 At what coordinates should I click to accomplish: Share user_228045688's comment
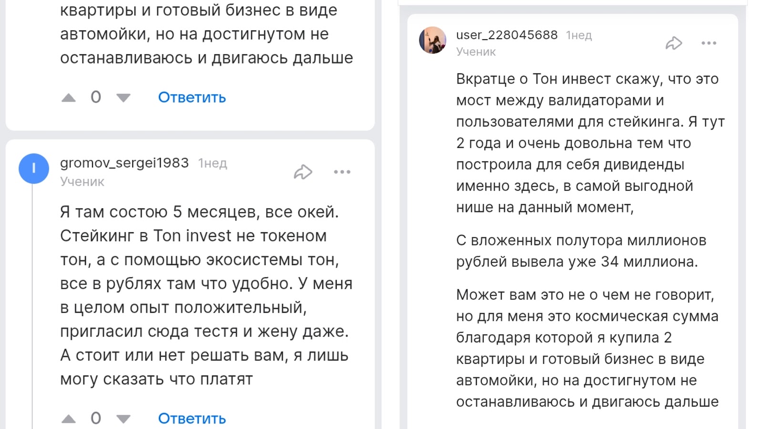point(673,43)
